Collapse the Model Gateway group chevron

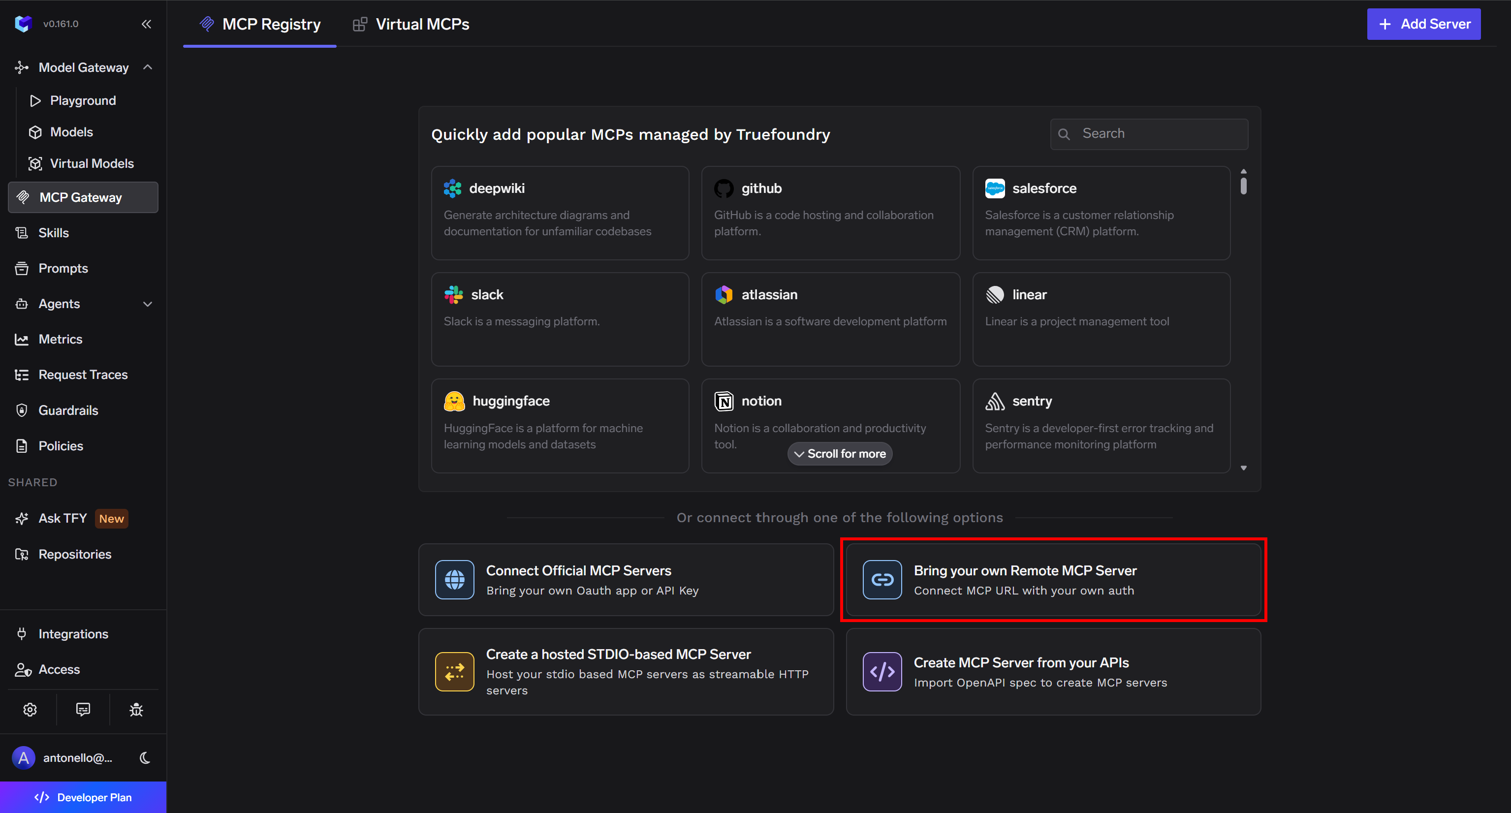(x=148, y=67)
